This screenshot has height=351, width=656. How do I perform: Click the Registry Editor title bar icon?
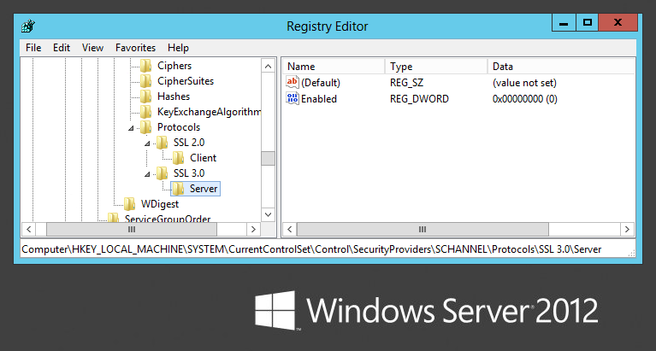click(x=28, y=26)
